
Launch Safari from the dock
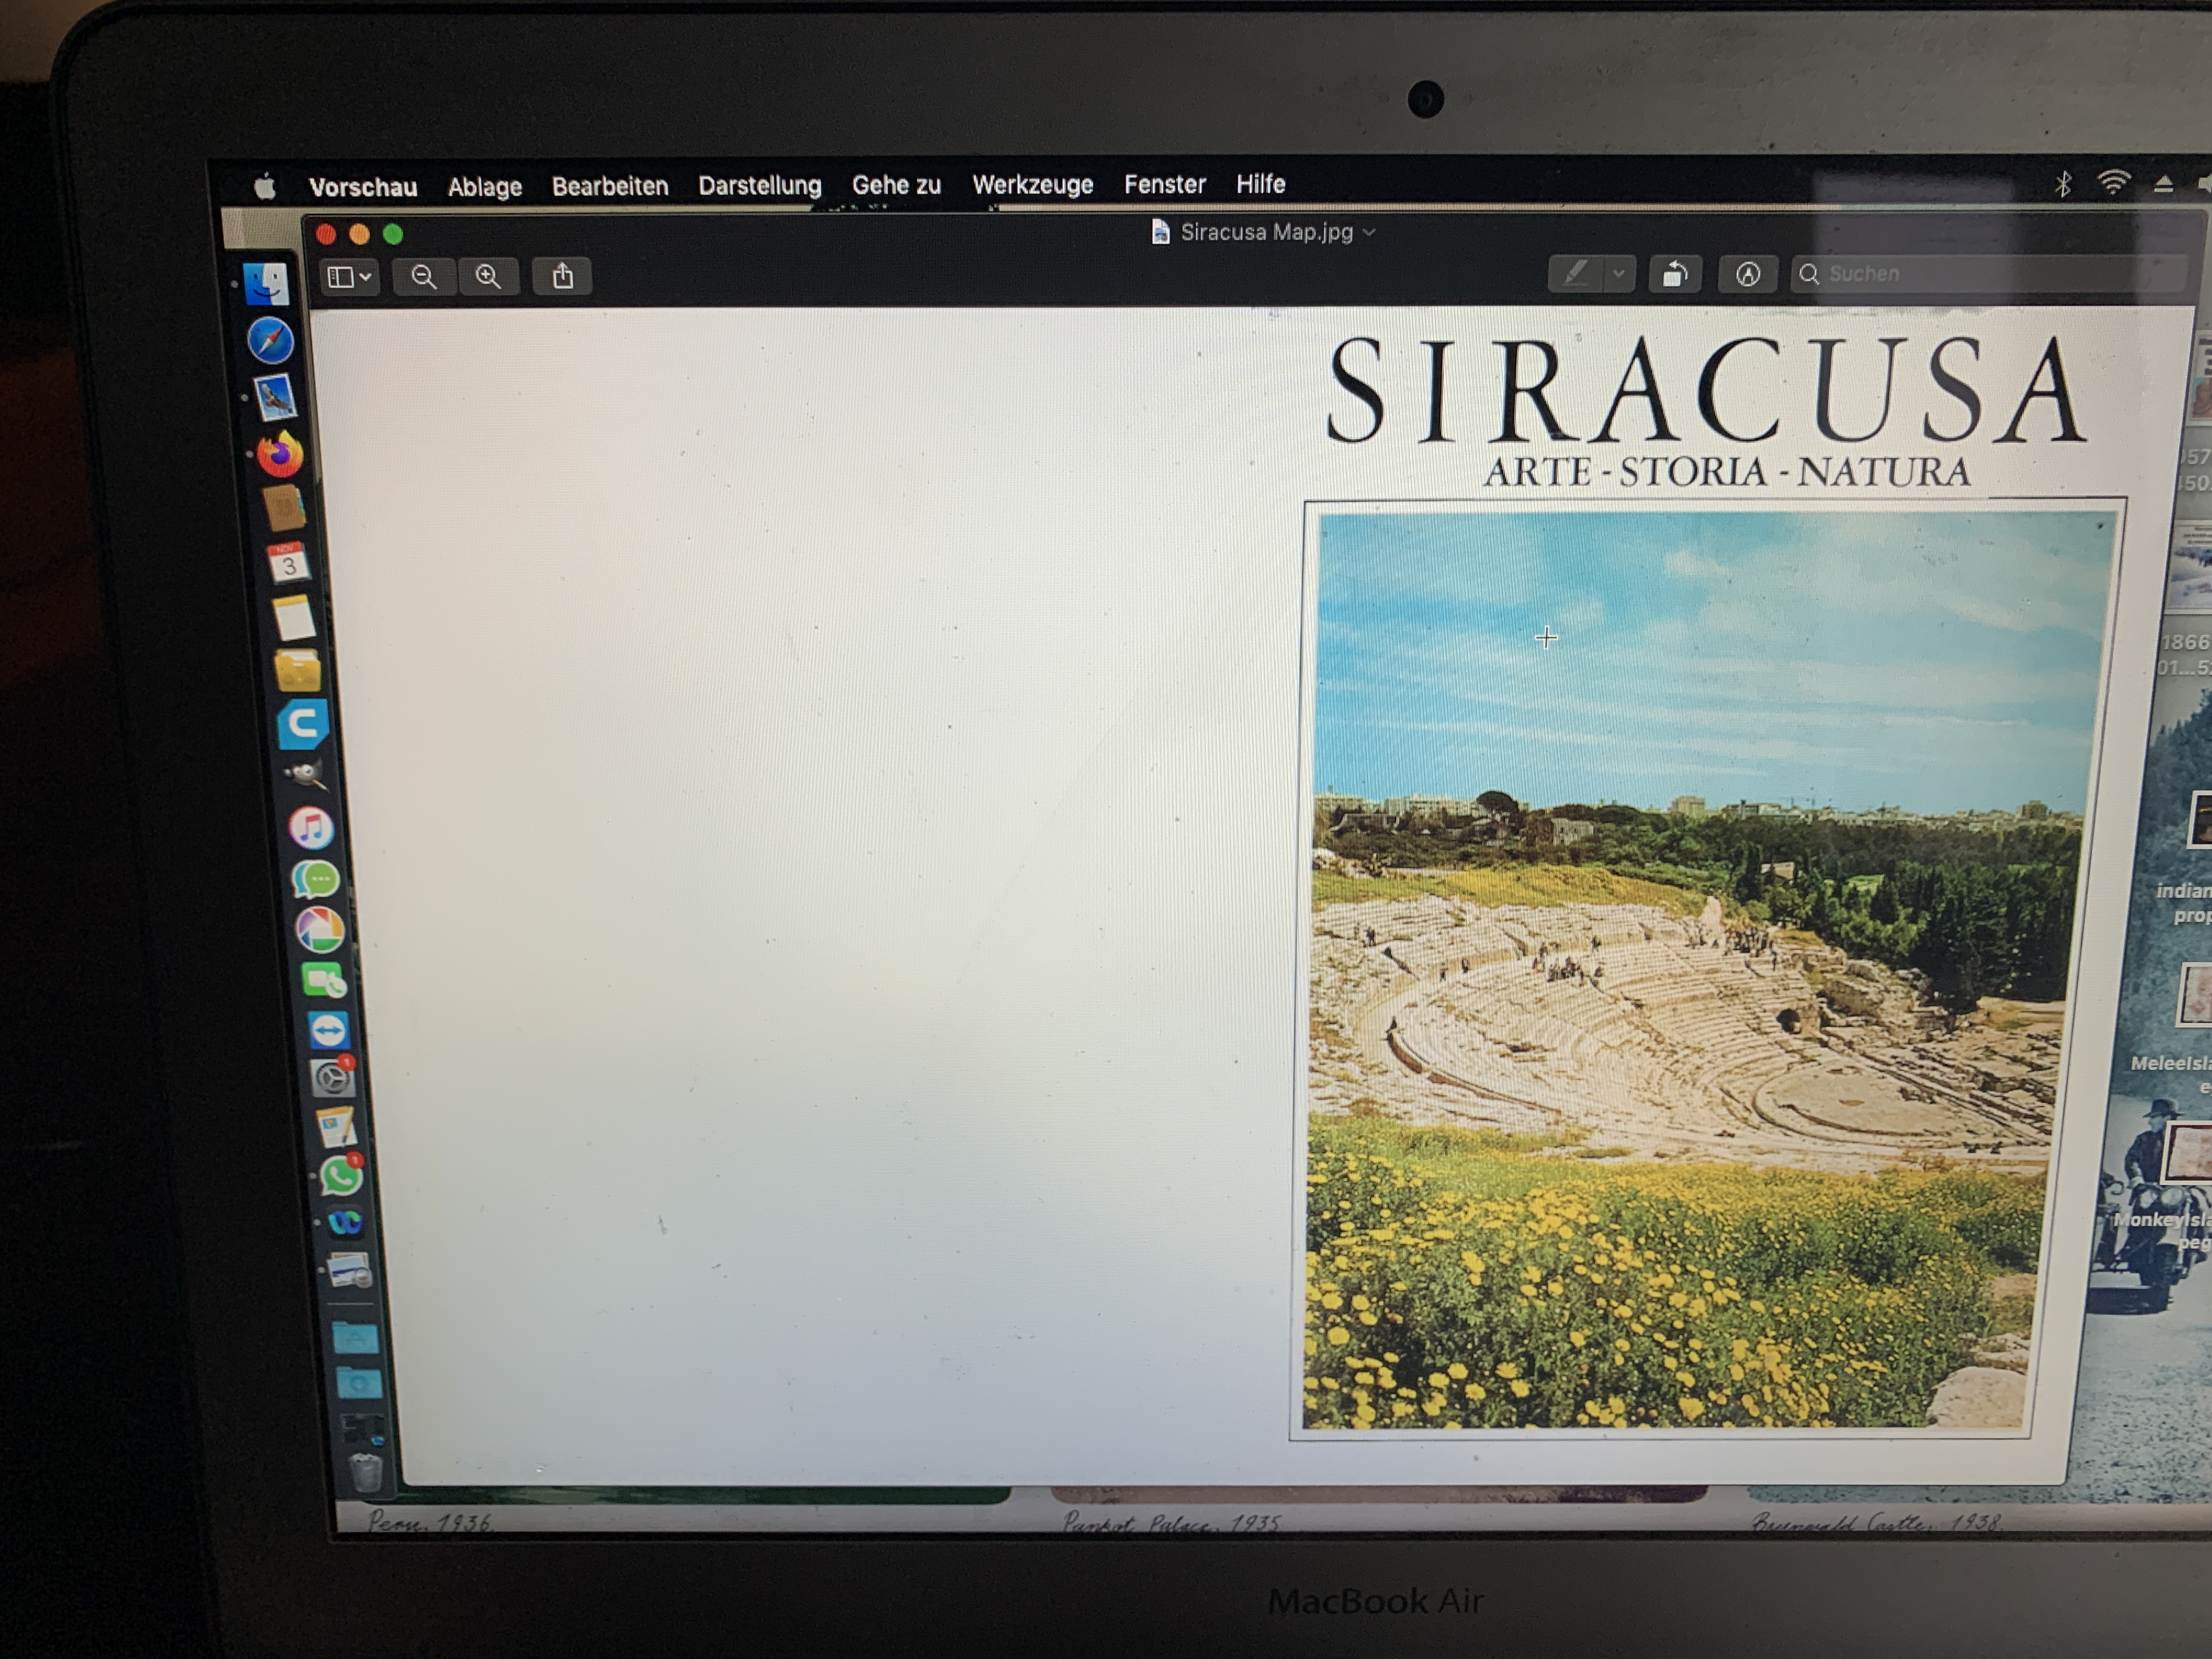[271, 341]
